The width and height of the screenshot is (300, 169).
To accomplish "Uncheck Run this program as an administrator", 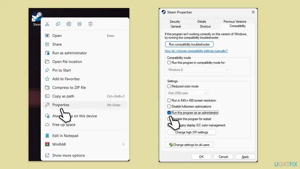I will click(169, 113).
